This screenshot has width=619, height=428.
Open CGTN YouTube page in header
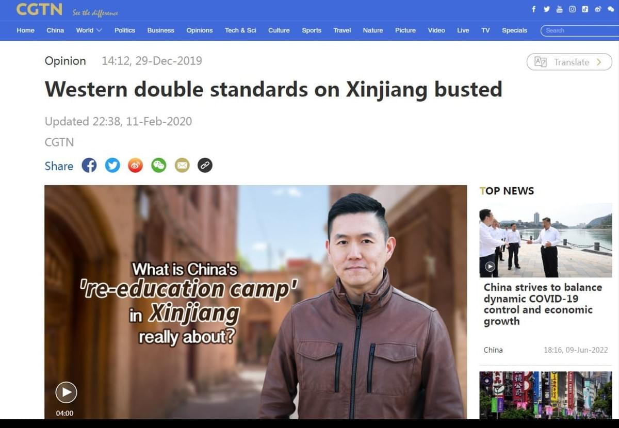pyautogui.click(x=559, y=9)
